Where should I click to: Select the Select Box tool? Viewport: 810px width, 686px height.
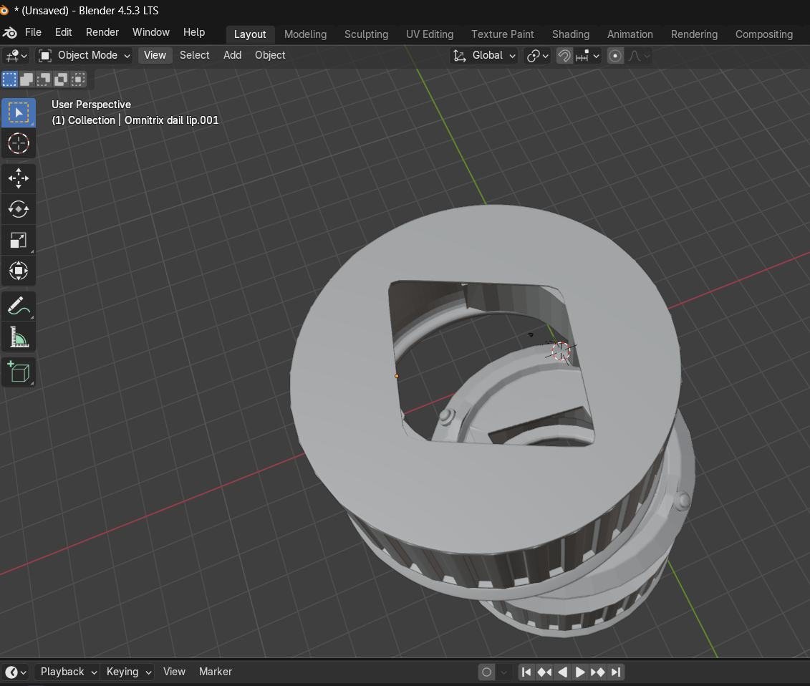point(19,112)
